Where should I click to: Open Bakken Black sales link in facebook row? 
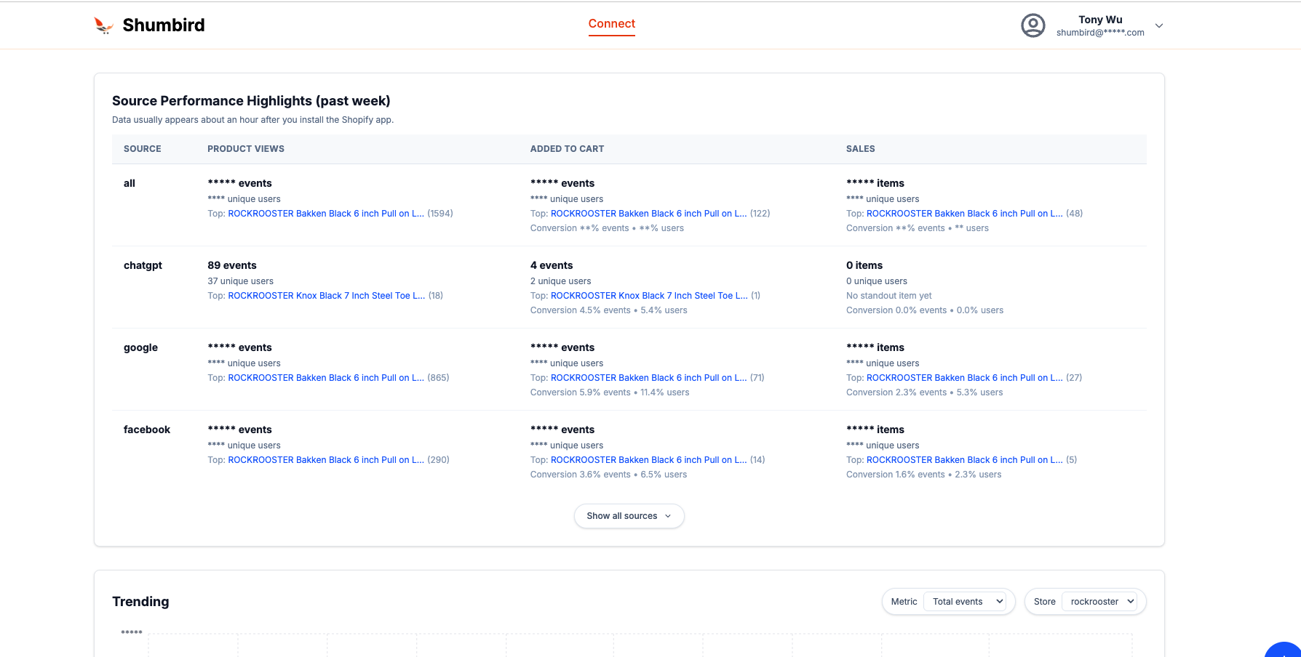tap(964, 459)
